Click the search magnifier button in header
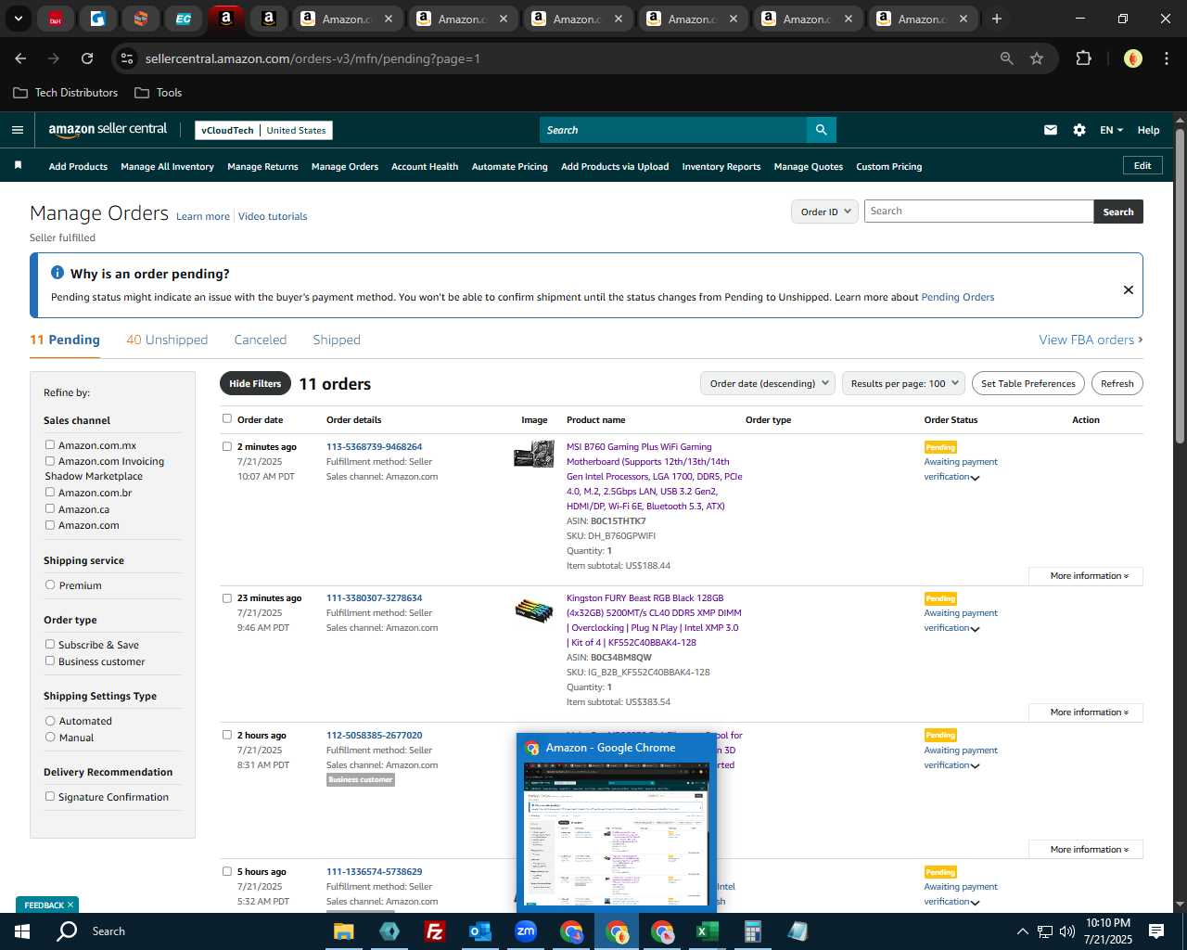This screenshot has height=950, width=1187. 821,130
